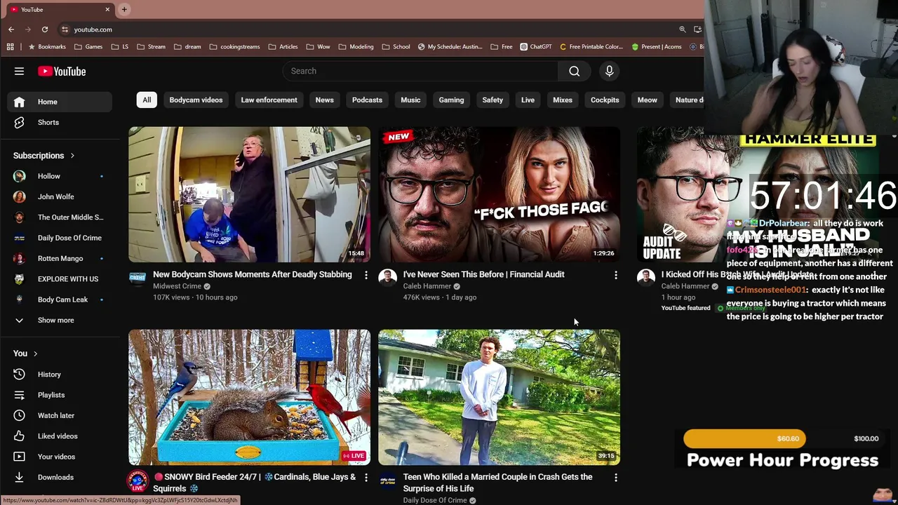The width and height of the screenshot is (898, 505).
Task: Click the YouTube search input field
Action: point(420,71)
